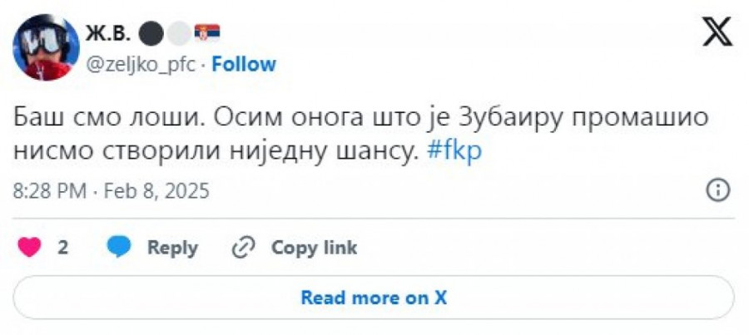The image size is (749, 335).
Task: Click the like count number 2
Action: pos(62,247)
